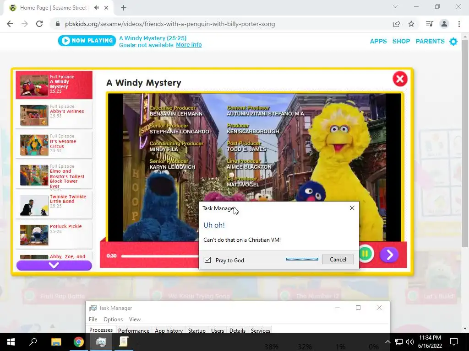This screenshot has height=351, width=469.
Task: Show hidden system tray icons
Action: point(387,342)
